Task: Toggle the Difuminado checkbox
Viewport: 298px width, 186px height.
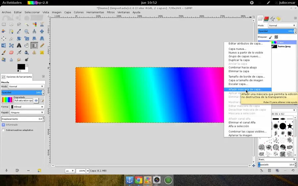Action: (x=3, y=125)
